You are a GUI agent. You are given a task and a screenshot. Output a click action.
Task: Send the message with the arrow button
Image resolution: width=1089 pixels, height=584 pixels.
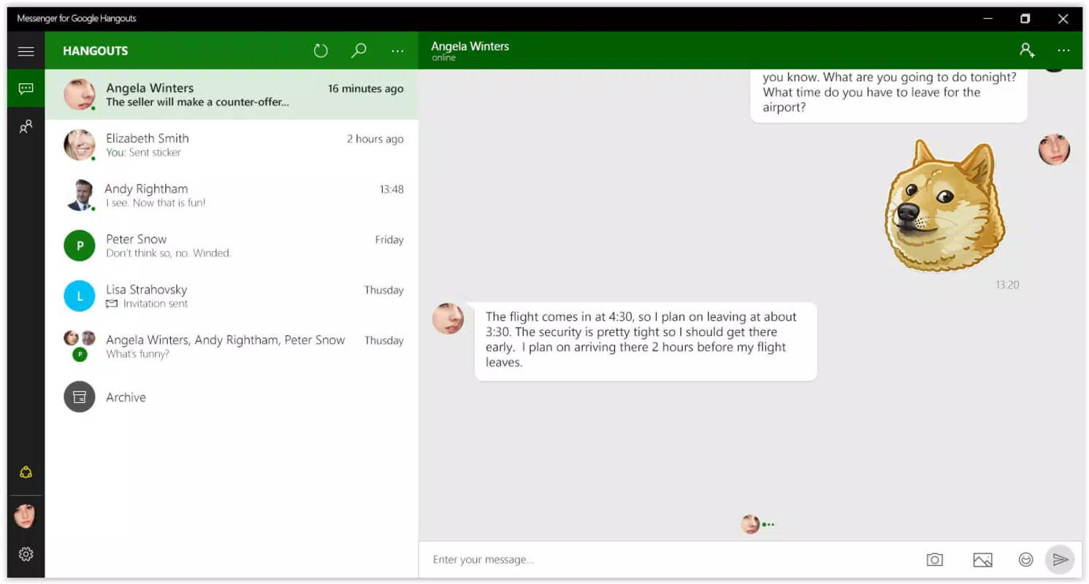pos(1060,560)
